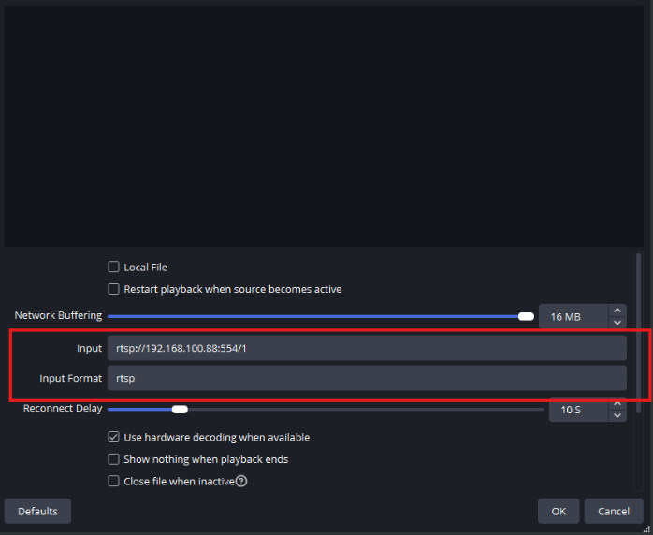Screen dimensions: 653x535
Task: Click the Reconnect Delay slider handle
Action: coord(180,409)
